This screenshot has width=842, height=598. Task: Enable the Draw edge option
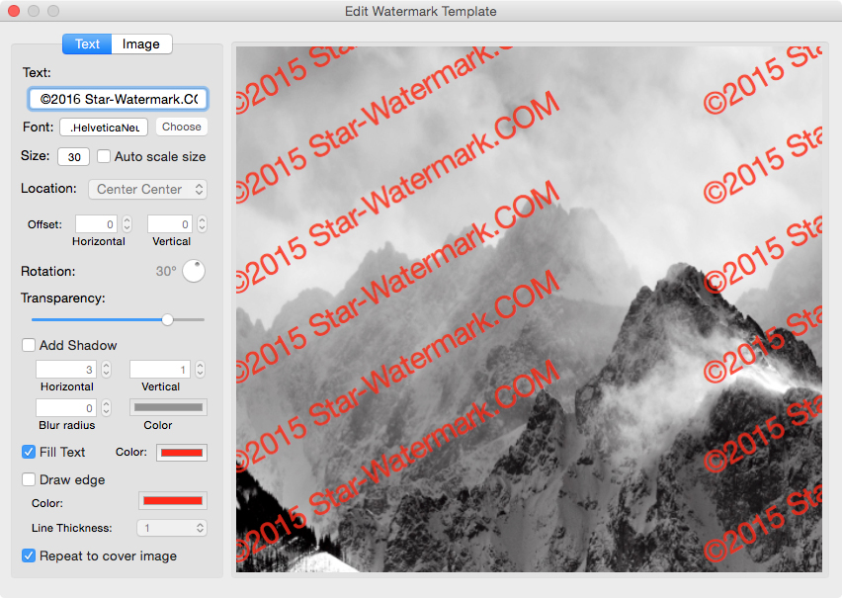[29, 479]
